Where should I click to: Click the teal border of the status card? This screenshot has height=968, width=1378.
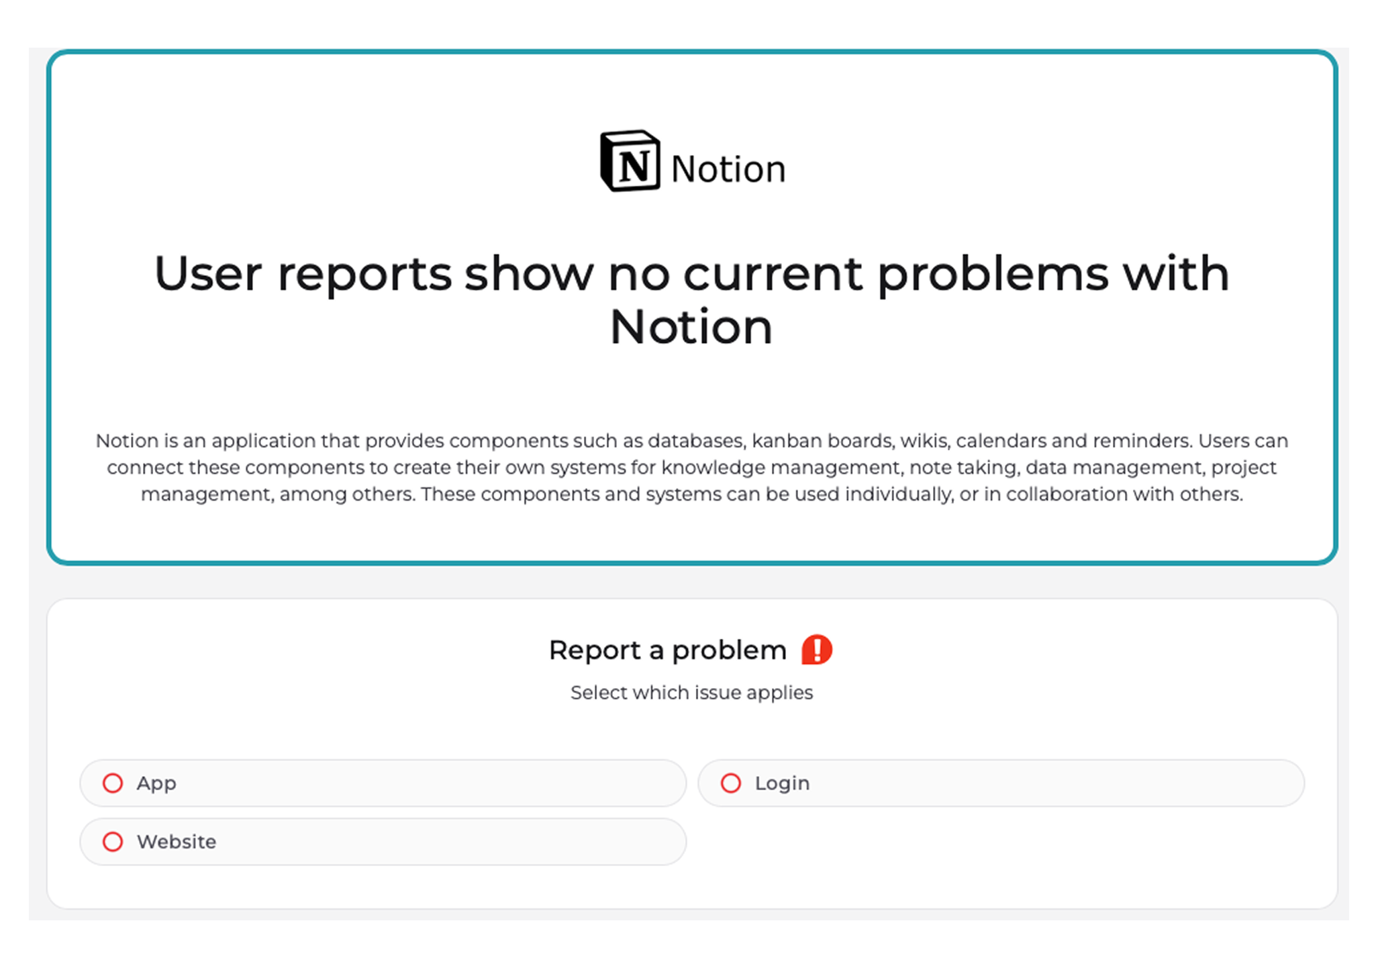(691, 52)
